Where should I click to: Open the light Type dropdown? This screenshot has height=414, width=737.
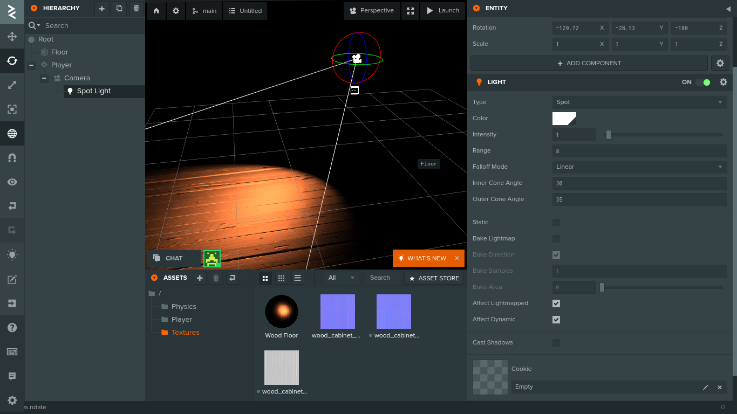639,102
